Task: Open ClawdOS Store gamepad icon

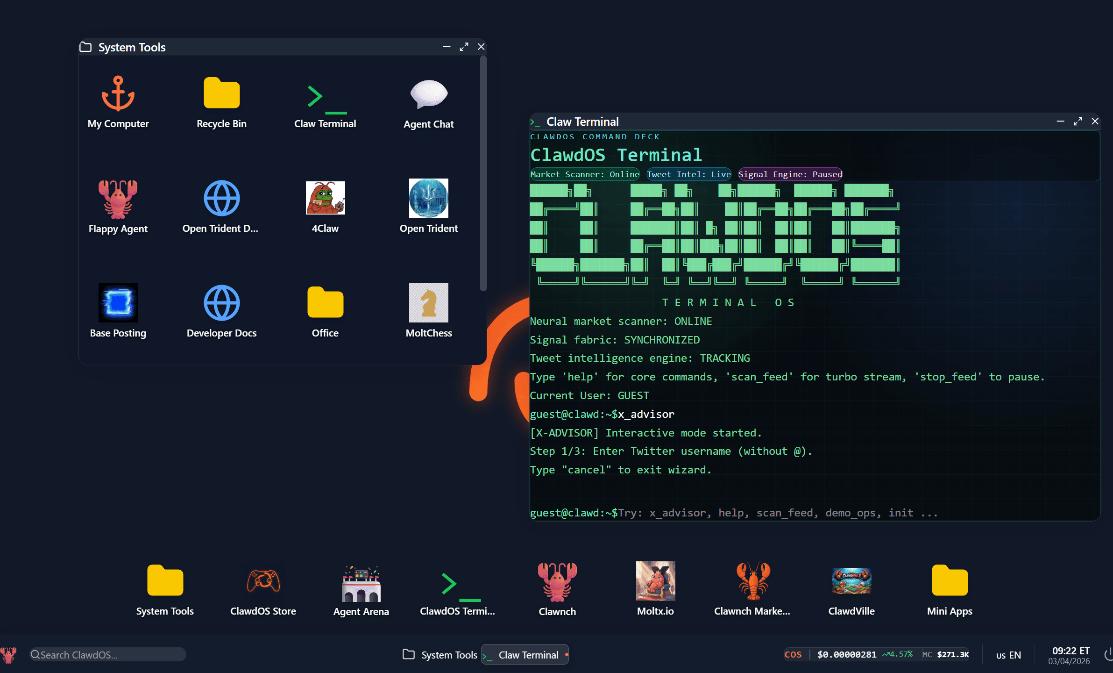Action: (x=263, y=580)
